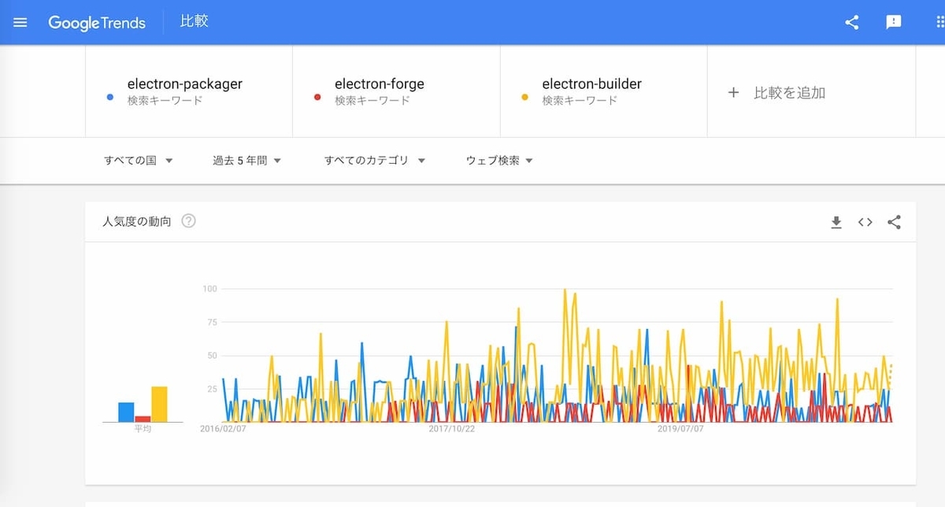This screenshot has width=945, height=507.
Task: Go to Google Trends home via the logo
Action: [97, 23]
